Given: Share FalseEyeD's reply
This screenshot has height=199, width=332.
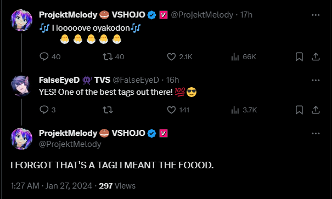Looking at the screenshot, I should click(x=316, y=110).
